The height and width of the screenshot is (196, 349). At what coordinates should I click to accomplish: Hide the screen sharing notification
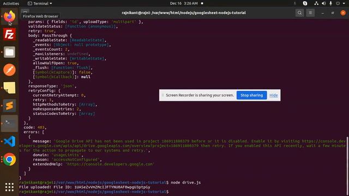pos(274,95)
